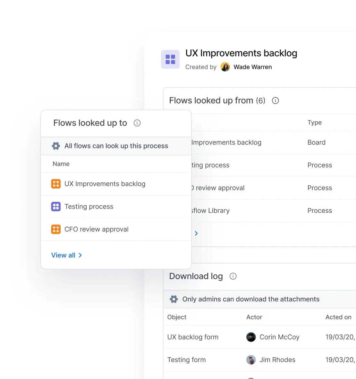Open View all link in lookup card
Screen dimensions: 356x379
pyautogui.click(x=63, y=255)
